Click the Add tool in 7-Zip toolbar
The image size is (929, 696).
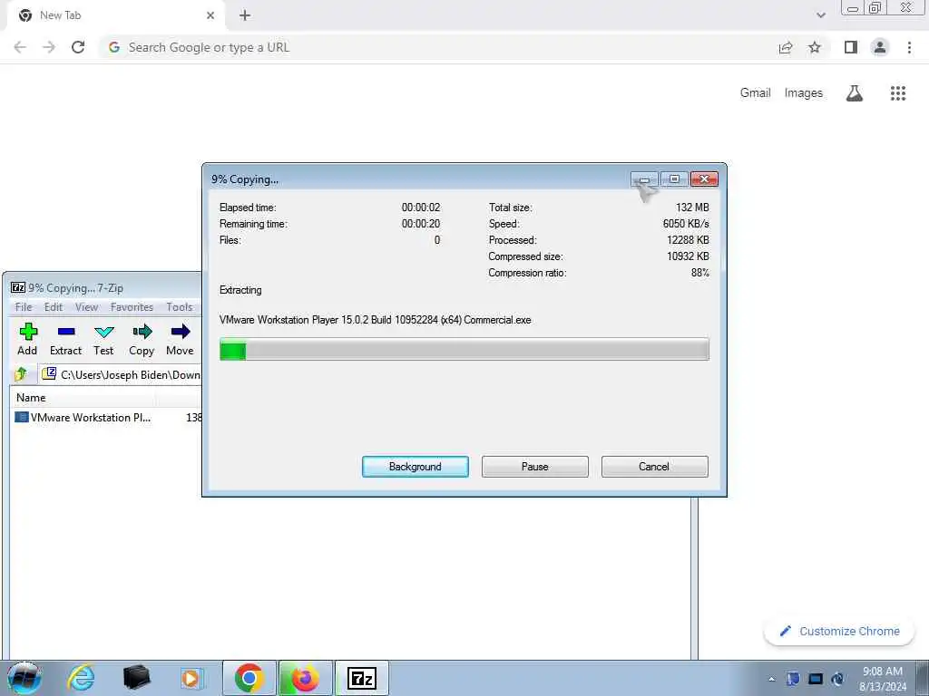(27, 340)
